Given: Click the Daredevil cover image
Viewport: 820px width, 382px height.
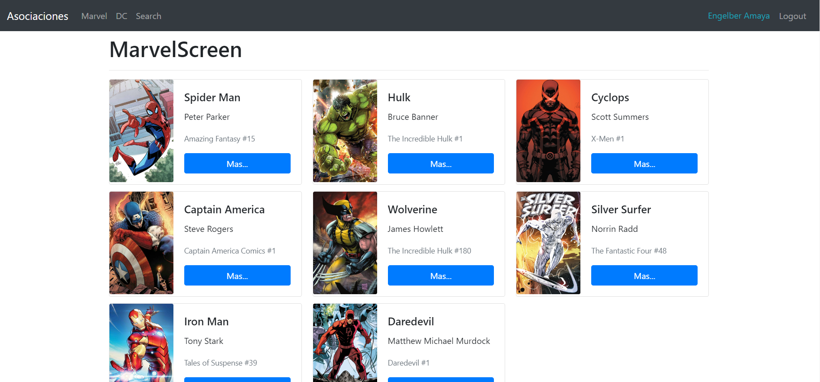Looking at the screenshot, I should pos(345,343).
